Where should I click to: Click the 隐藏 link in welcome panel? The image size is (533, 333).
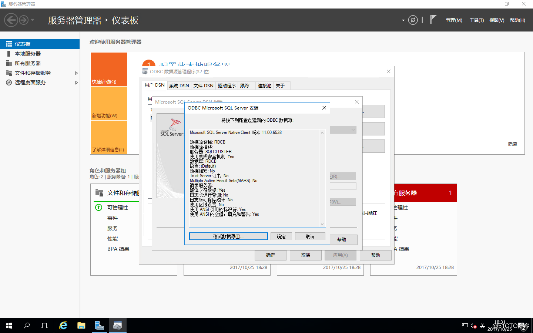(x=513, y=144)
